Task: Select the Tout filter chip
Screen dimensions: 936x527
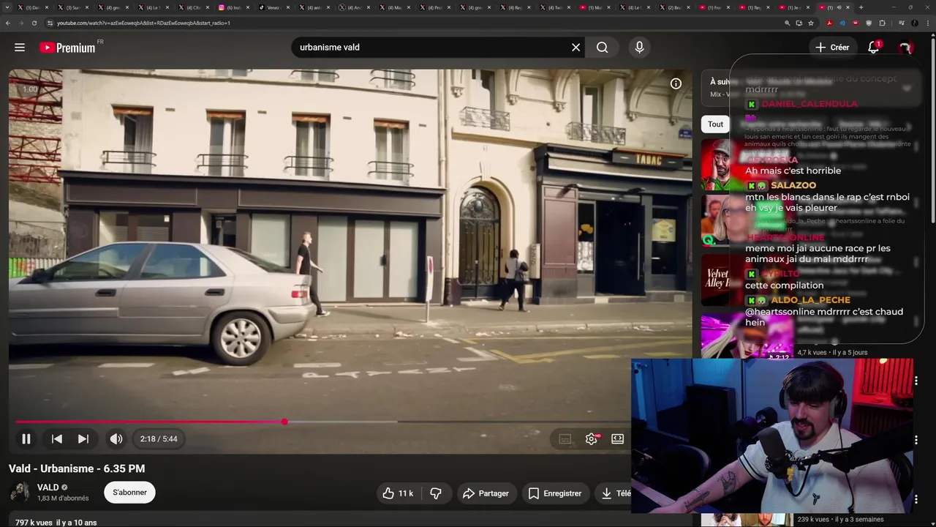Action: 715,124
